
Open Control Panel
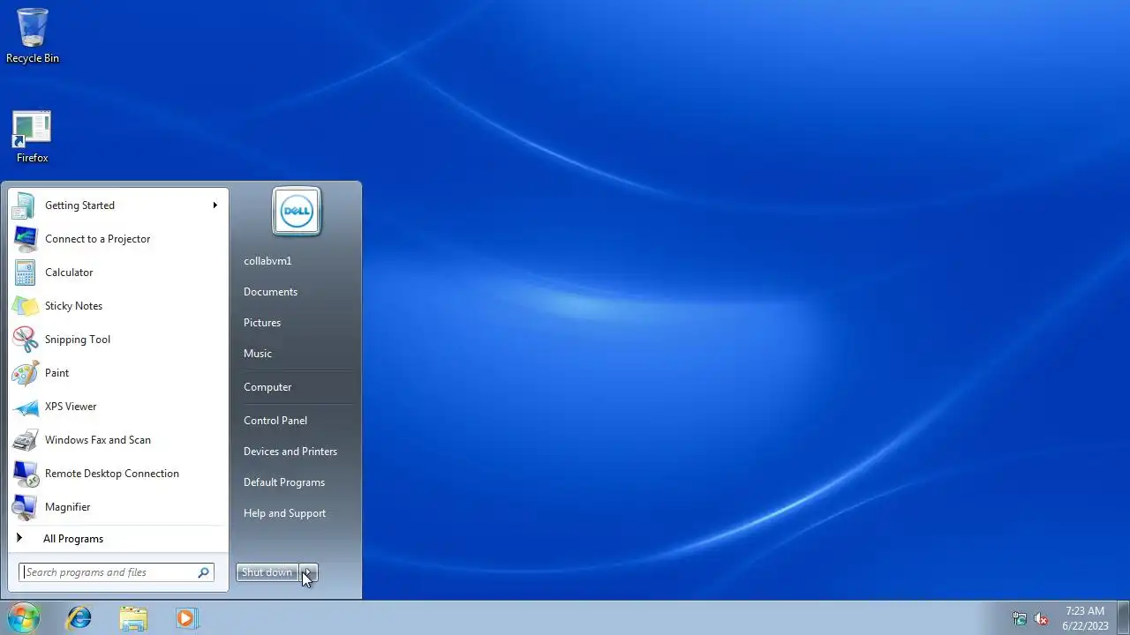[275, 421]
